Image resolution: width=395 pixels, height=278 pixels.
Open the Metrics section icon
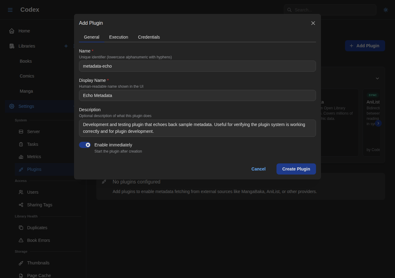[x=20, y=157]
